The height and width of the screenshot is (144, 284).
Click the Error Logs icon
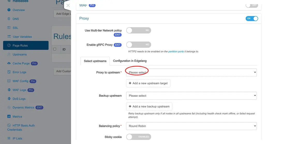click(9, 72)
